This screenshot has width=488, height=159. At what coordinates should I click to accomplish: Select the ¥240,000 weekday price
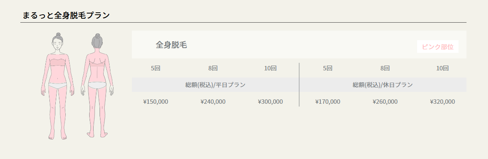(x=213, y=101)
